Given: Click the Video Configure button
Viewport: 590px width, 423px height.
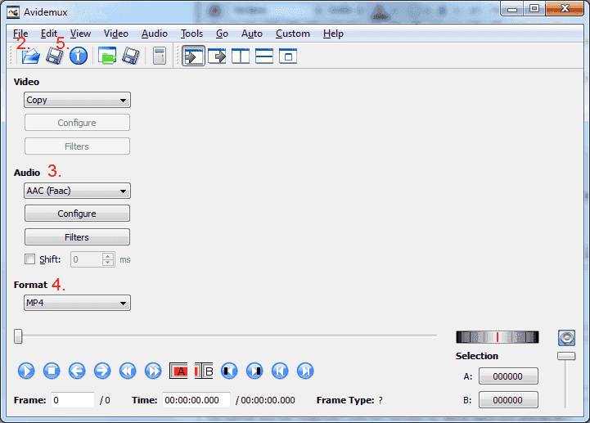Looking at the screenshot, I should [x=77, y=123].
